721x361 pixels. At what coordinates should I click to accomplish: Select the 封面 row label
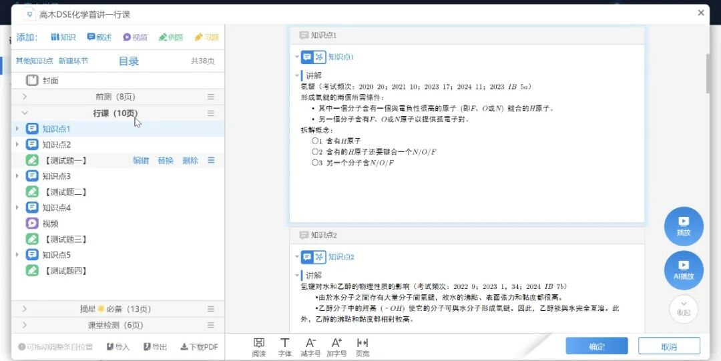[51, 81]
